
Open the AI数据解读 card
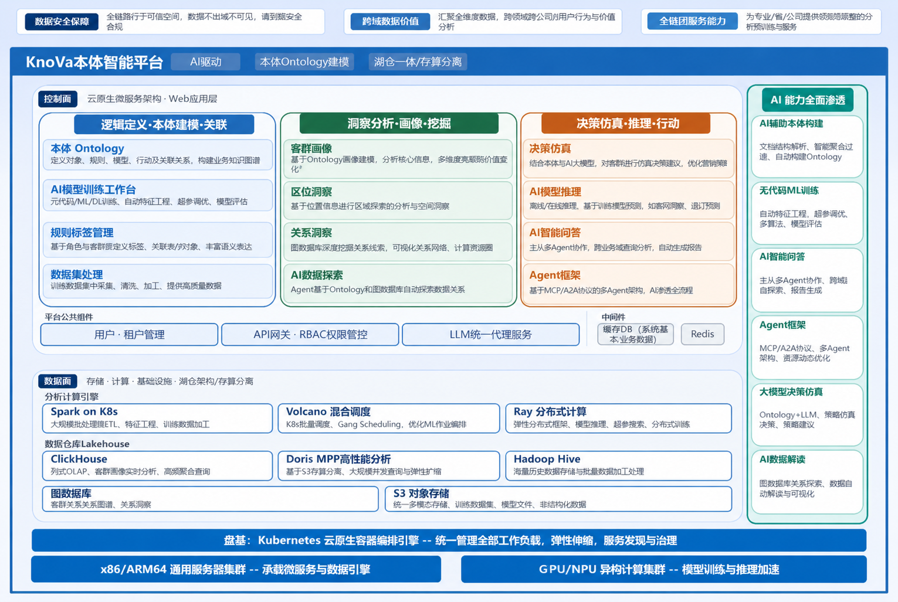point(807,482)
